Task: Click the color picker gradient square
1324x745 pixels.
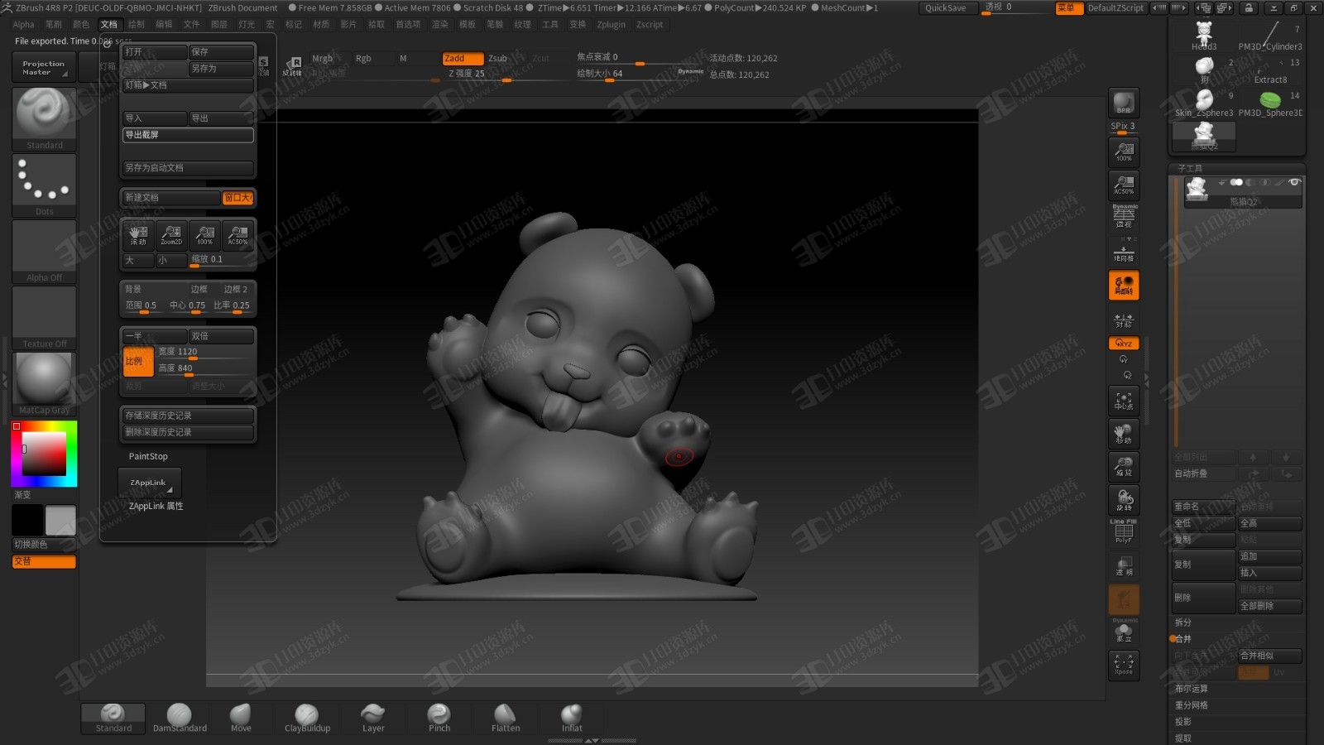Action: [44, 454]
